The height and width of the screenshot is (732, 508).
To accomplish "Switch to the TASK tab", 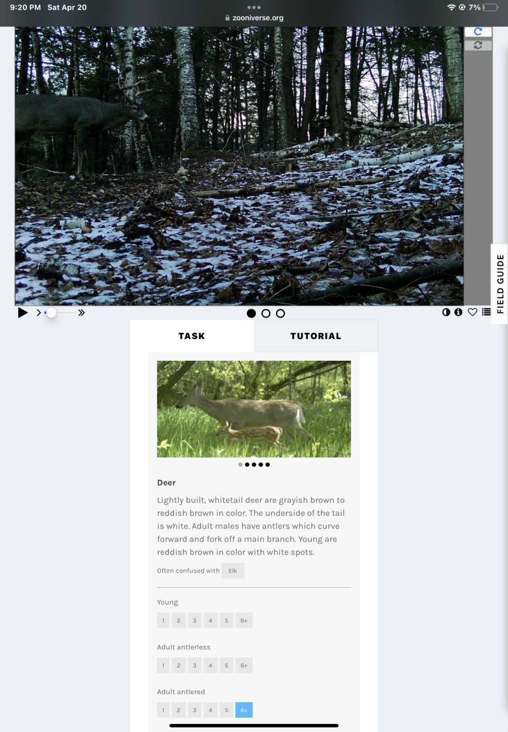I will point(192,336).
